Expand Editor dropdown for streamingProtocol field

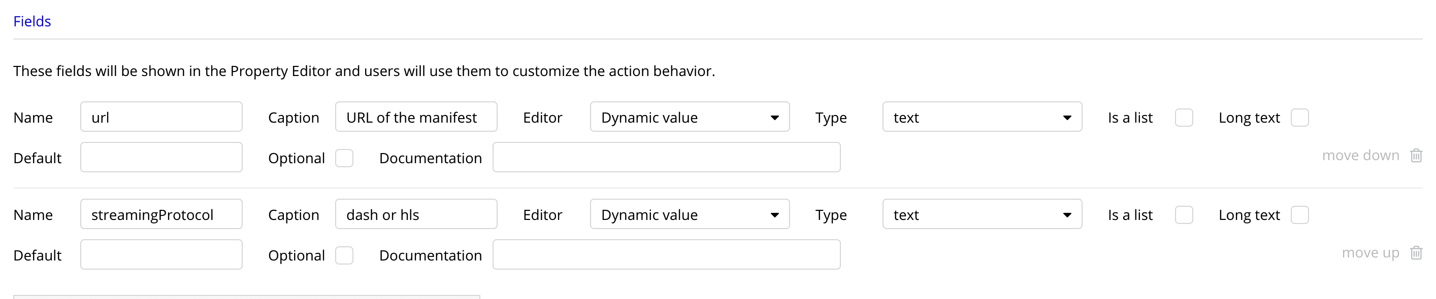pyautogui.click(x=689, y=214)
